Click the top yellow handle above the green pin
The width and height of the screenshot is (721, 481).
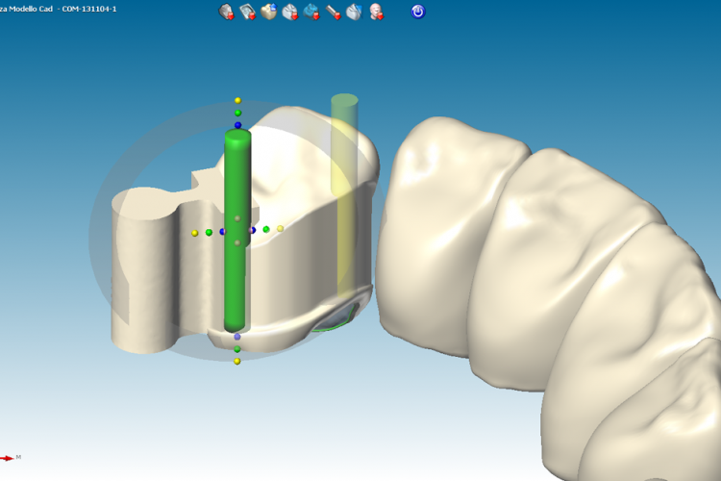click(x=237, y=100)
